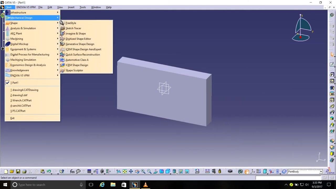Select Normal View icon
The height and width of the screenshot is (189, 336).
point(155,171)
